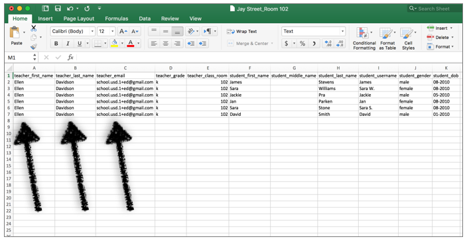Select the cell teacher_email header
Viewport: 467px width, 241px height.
click(125, 75)
